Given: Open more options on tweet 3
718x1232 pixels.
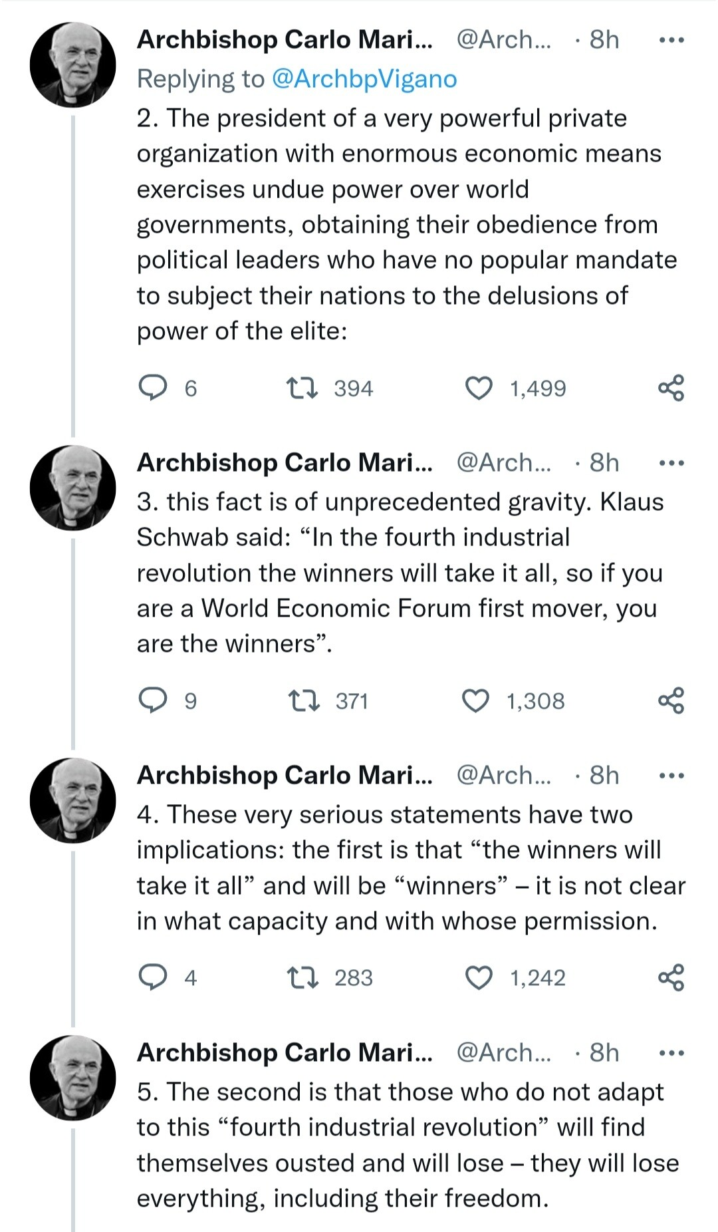Looking at the screenshot, I should point(671,463).
